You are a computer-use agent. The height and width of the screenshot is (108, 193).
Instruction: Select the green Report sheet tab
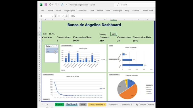[x=59, y=104]
